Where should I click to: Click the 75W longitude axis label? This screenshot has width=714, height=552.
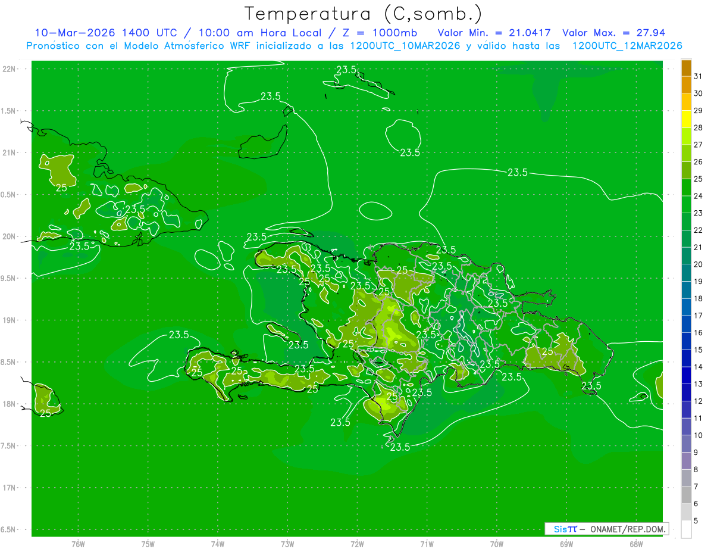coord(148,544)
